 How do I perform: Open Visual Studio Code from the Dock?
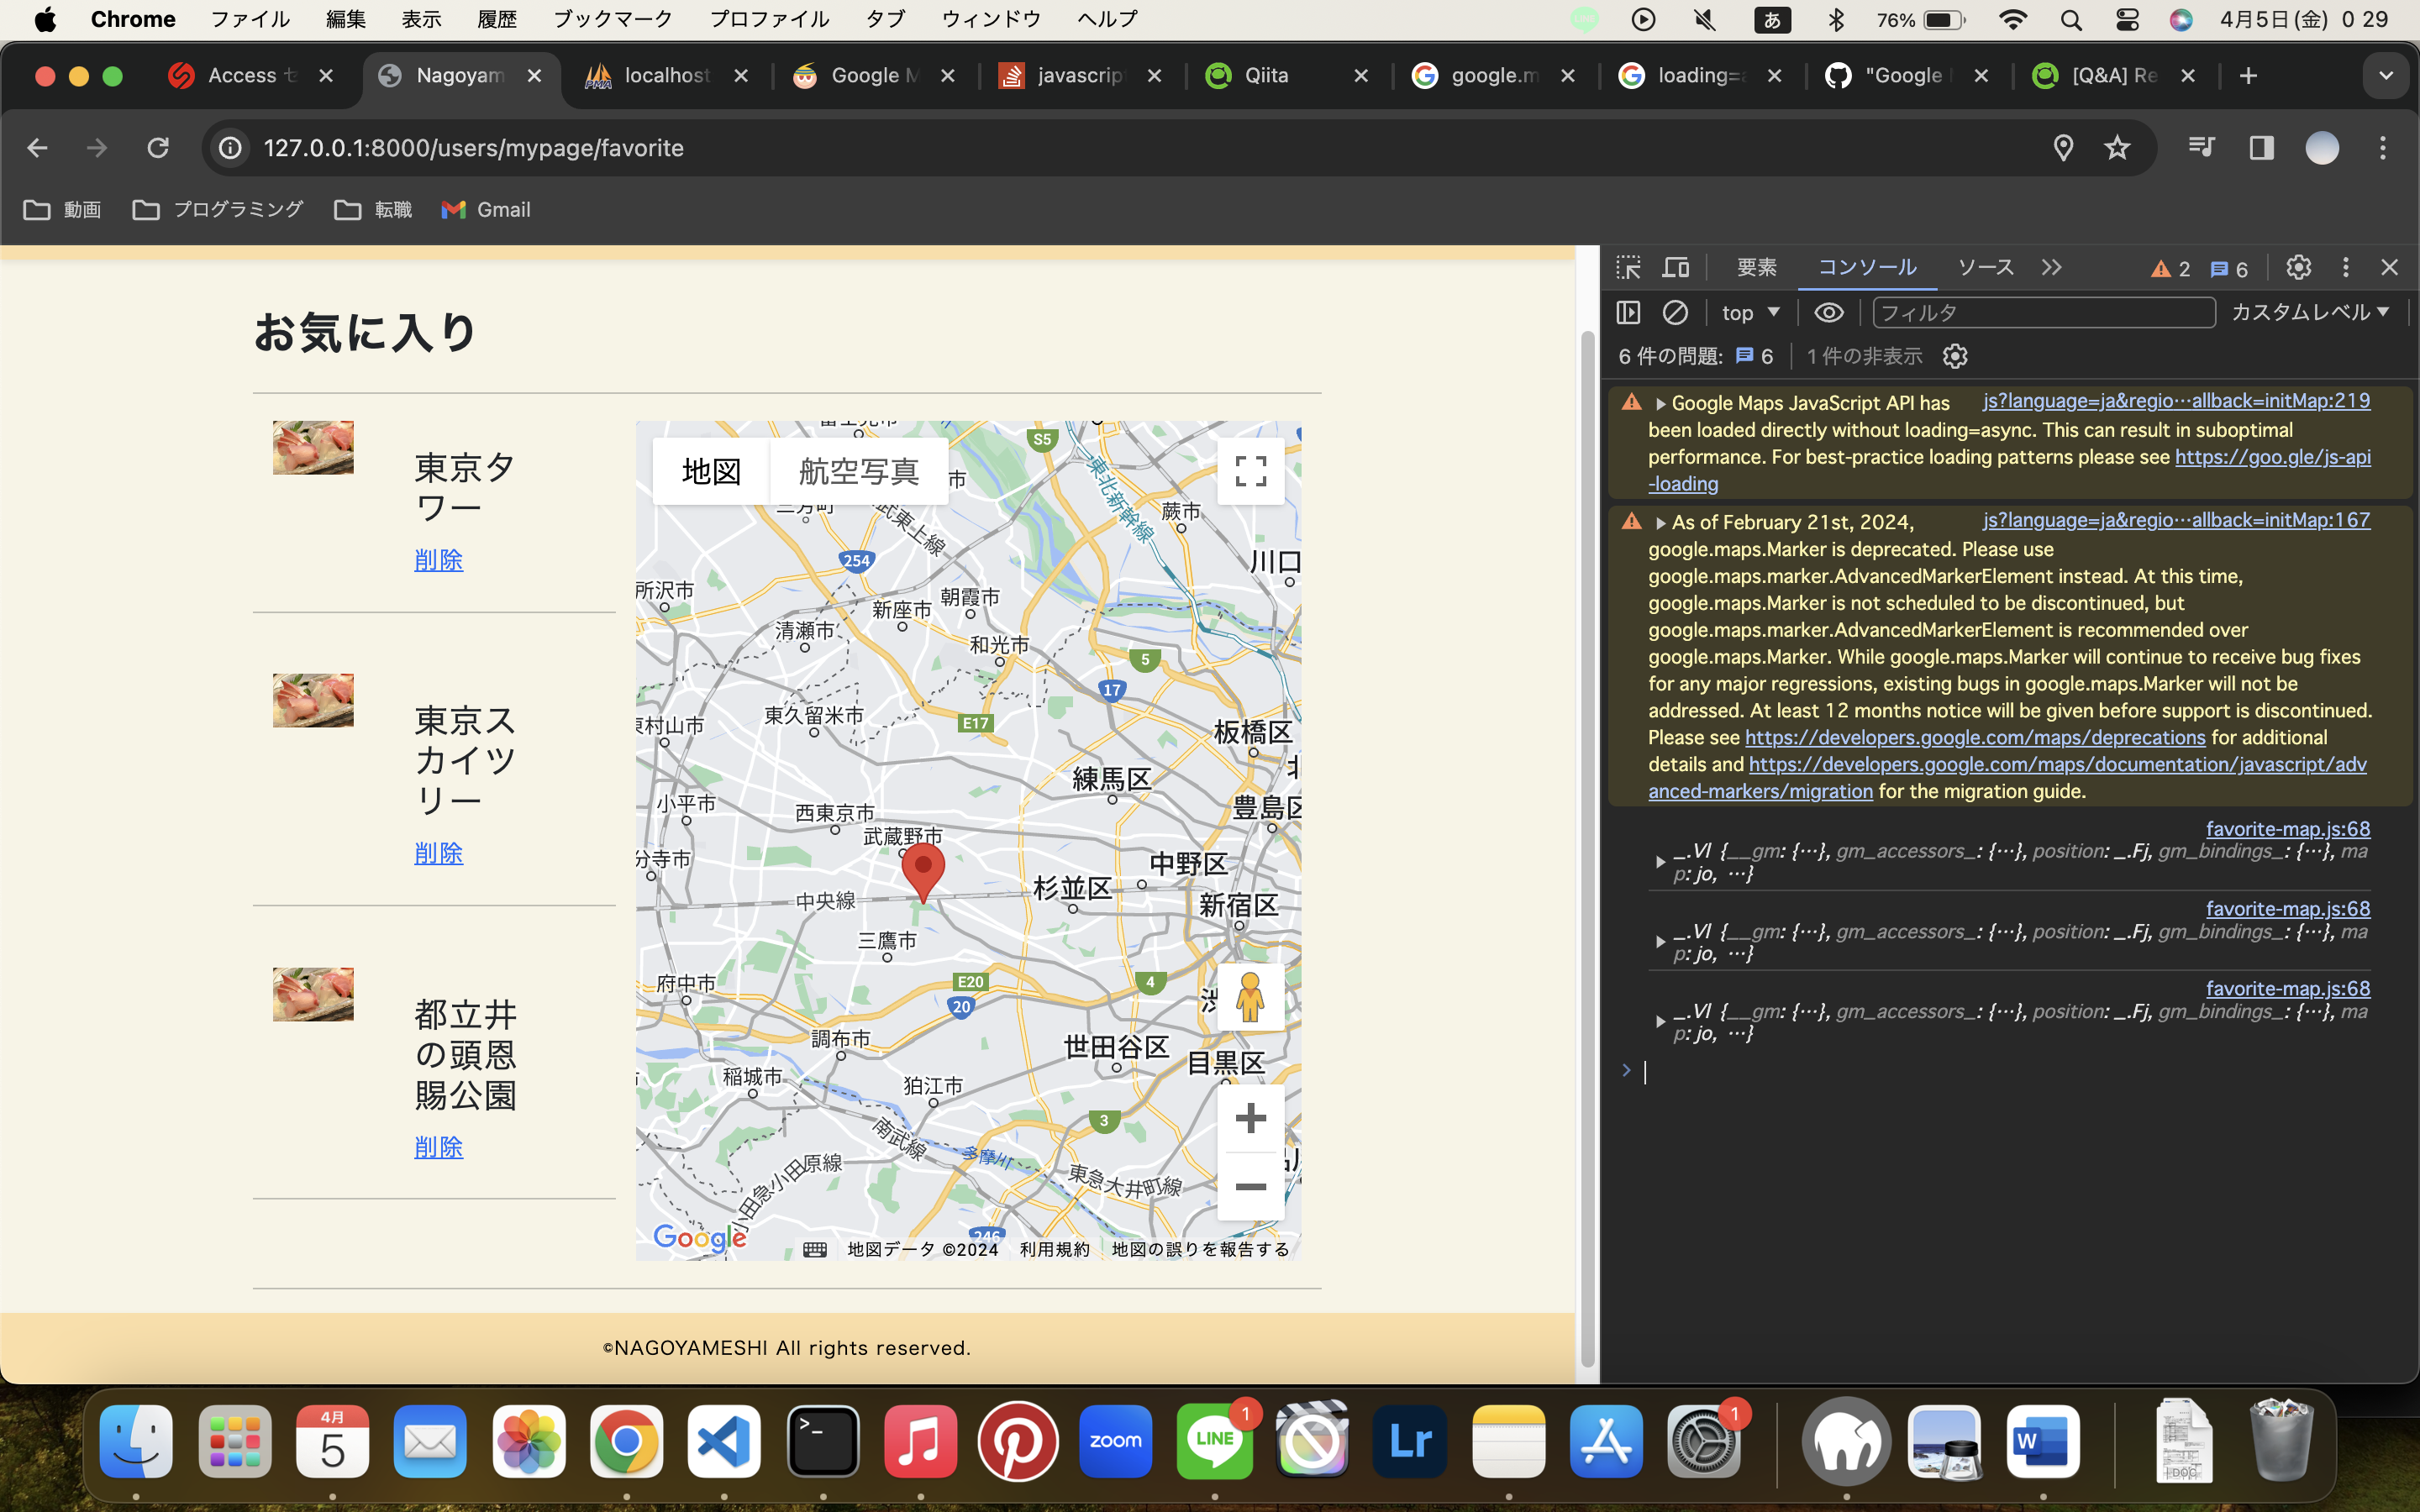[x=724, y=1442]
